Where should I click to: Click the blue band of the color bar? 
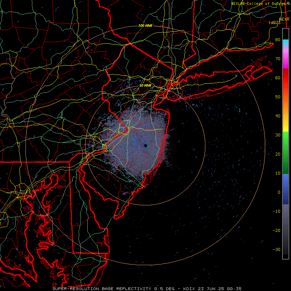point(286,189)
